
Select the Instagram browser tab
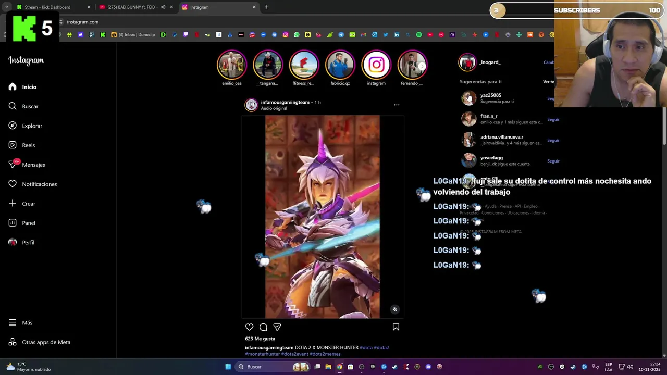[219, 7]
